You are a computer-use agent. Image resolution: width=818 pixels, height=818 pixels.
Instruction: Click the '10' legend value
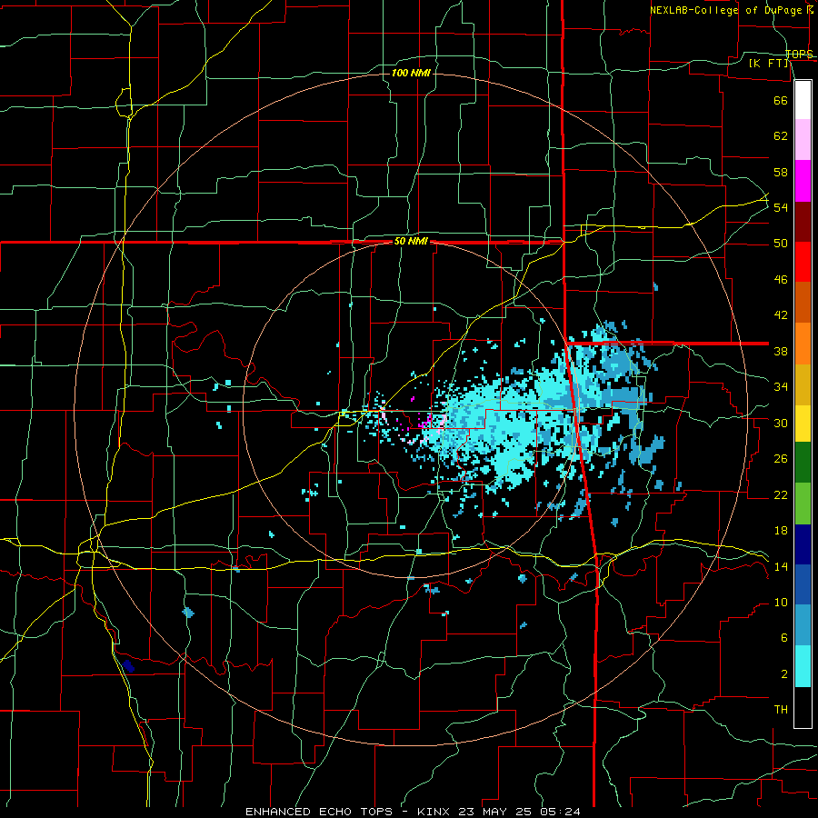click(x=781, y=603)
